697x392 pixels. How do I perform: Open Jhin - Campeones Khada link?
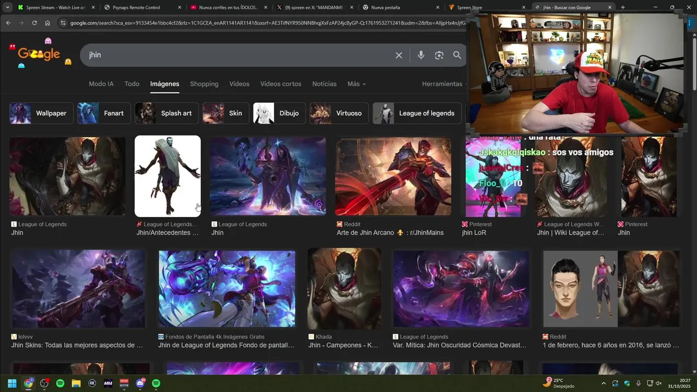coord(343,345)
